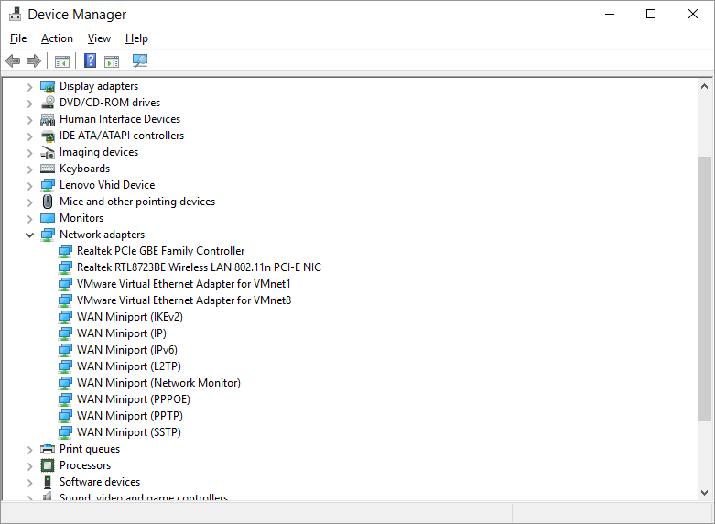The image size is (715, 524).
Task: Open the Help toolbar question mark icon
Action: [x=91, y=60]
